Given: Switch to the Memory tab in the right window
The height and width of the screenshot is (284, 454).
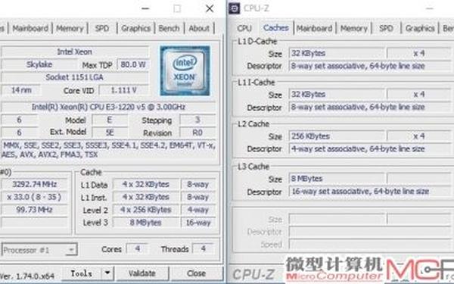Looking at the screenshot, I should (x=354, y=28).
